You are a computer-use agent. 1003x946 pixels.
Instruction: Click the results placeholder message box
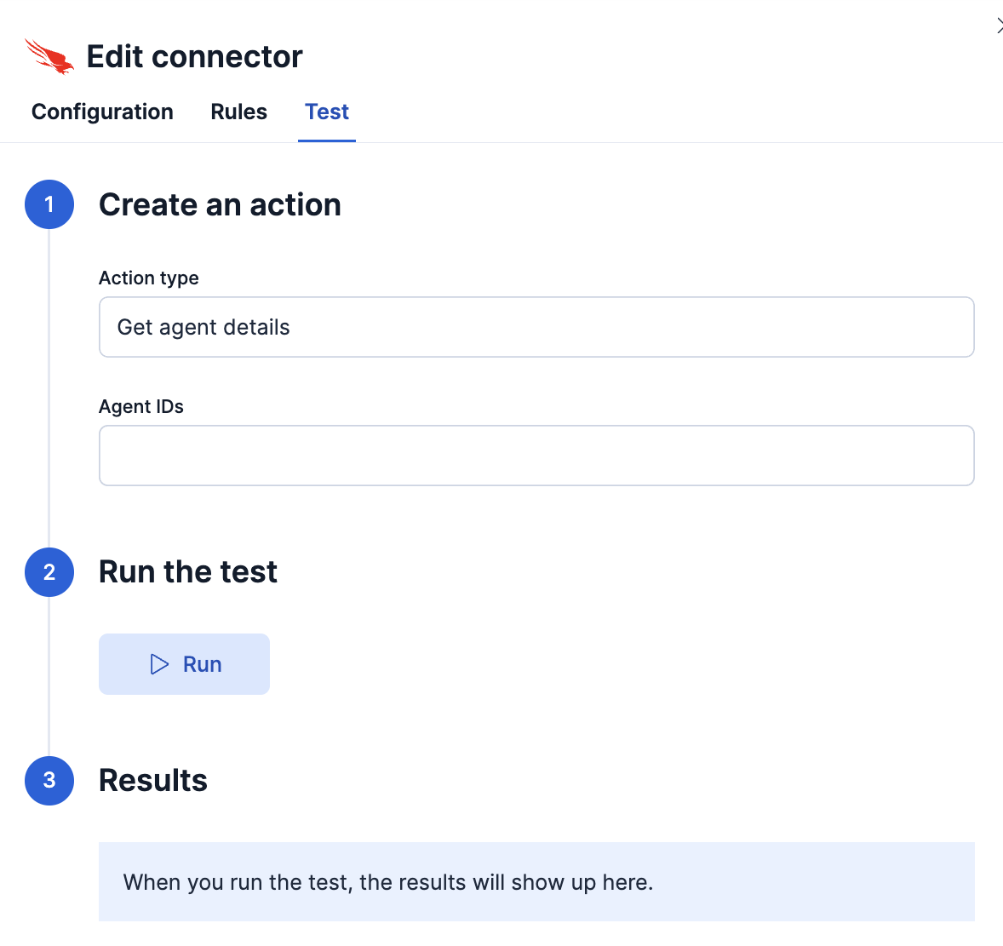pos(536,881)
